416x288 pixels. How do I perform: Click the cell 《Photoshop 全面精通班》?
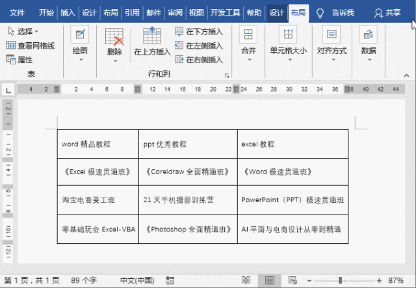coord(188,229)
